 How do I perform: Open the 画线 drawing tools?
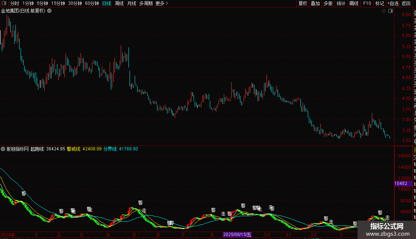[x=354, y=3]
